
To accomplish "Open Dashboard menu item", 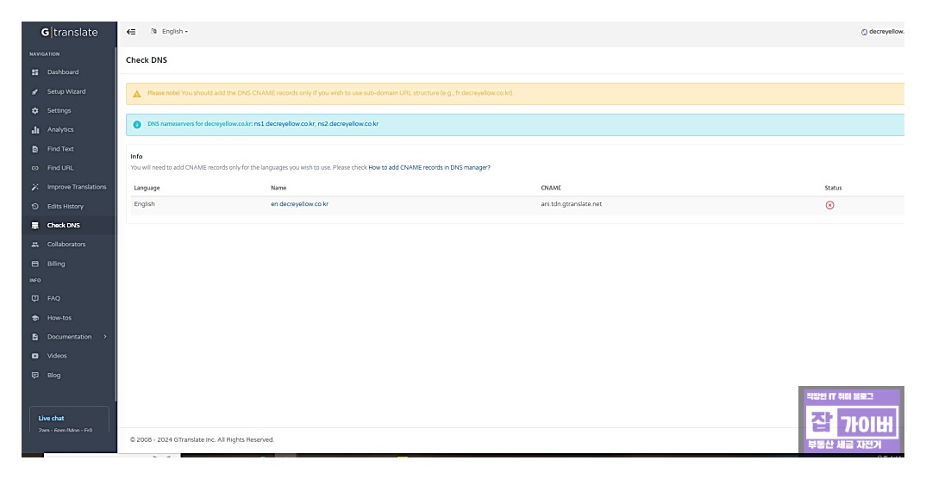I will coord(63,72).
